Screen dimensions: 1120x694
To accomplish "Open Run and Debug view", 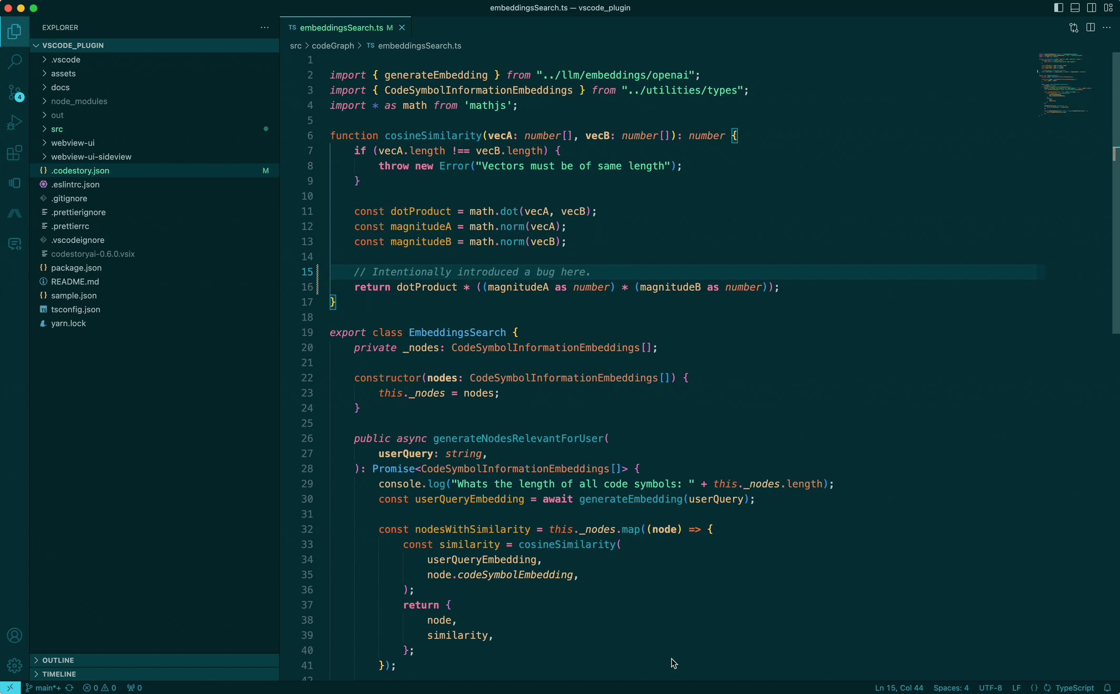I will pyautogui.click(x=15, y=123).
